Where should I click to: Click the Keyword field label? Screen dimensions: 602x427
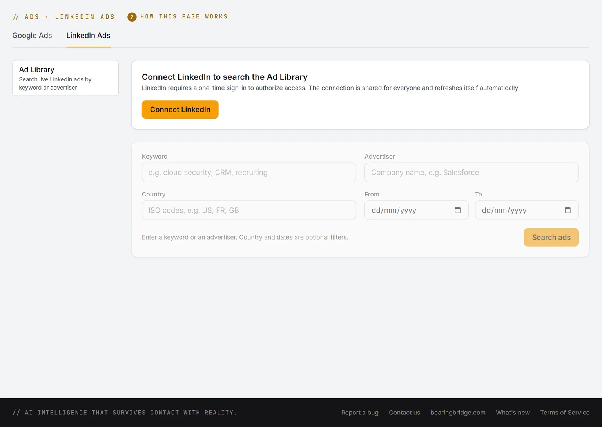tap(154, 157)
